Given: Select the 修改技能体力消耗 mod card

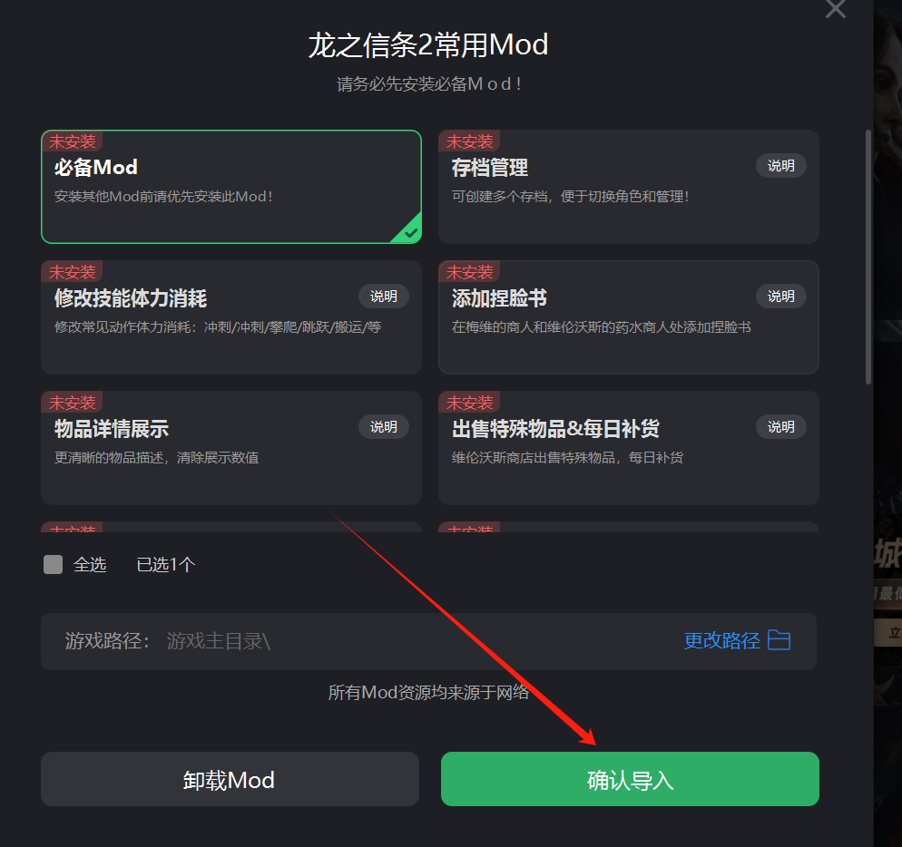Looking at the screenshot, I should tap(231, 317).
